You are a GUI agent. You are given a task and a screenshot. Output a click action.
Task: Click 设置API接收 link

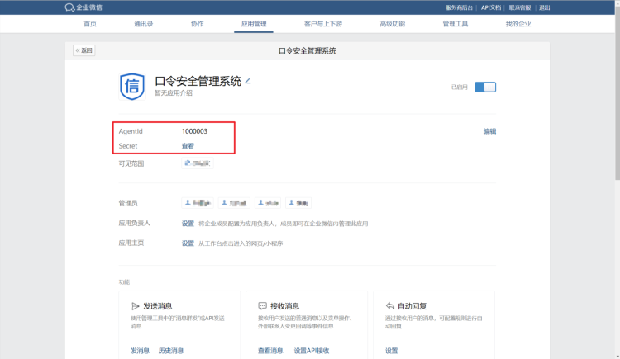312,351
